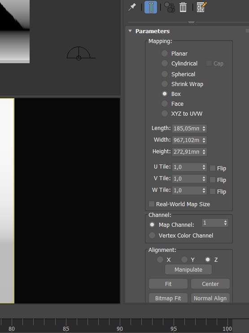249x333 pixels.
Task: Click the Length spinner arrows
Action: pyautogui.click(x=204, y=129)
